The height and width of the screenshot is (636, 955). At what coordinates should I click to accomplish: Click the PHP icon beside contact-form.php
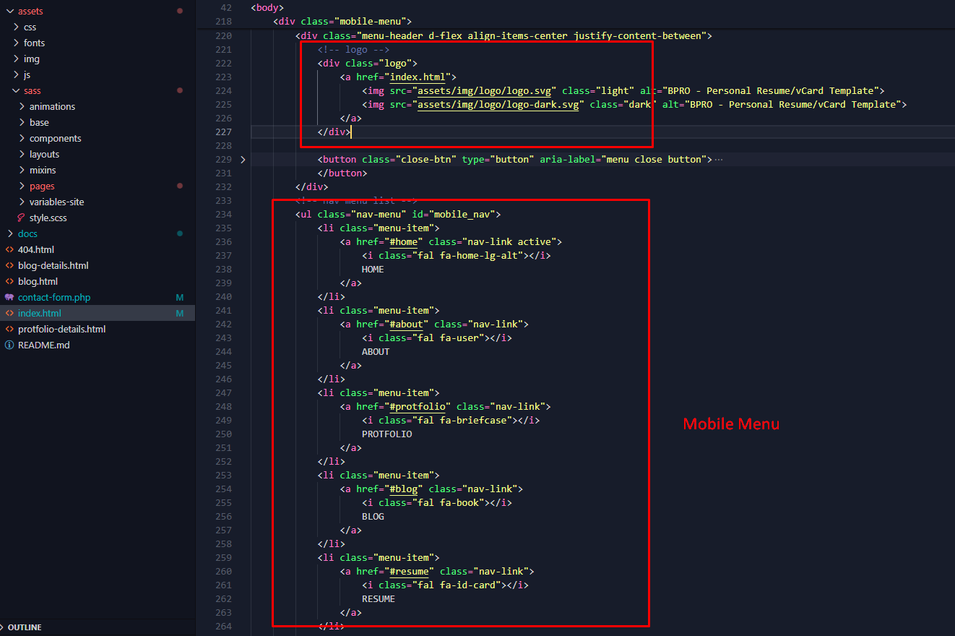(9, 297)
